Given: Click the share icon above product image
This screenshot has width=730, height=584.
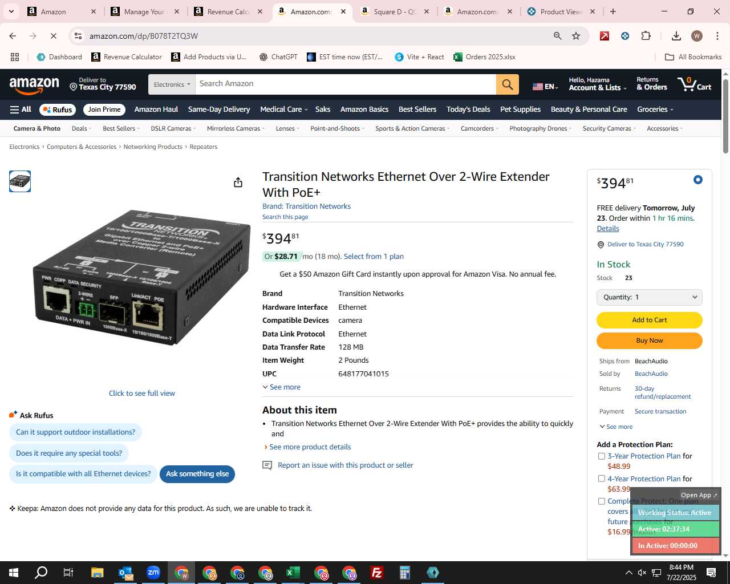Looking at the screenshot, I should [x=238, y=182].
